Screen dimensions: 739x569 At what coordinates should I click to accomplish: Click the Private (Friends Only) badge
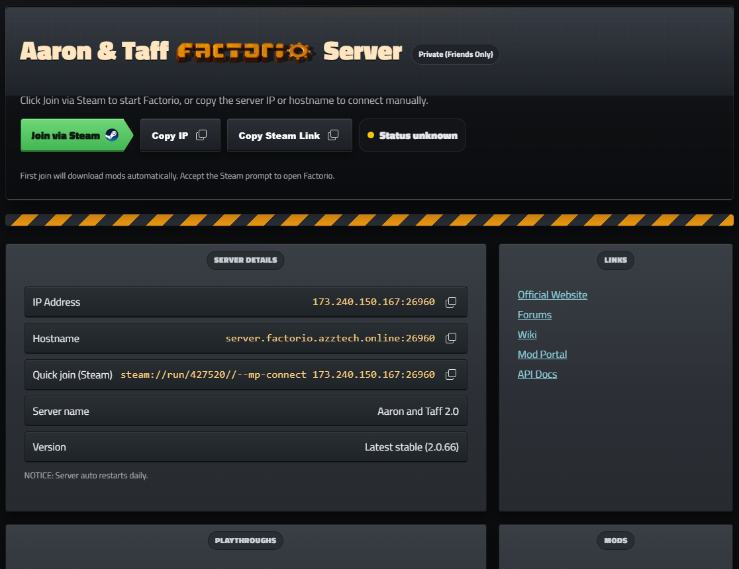click(455, 54)
